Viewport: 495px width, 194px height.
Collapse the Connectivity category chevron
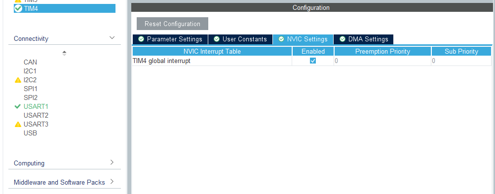point(112,38)
